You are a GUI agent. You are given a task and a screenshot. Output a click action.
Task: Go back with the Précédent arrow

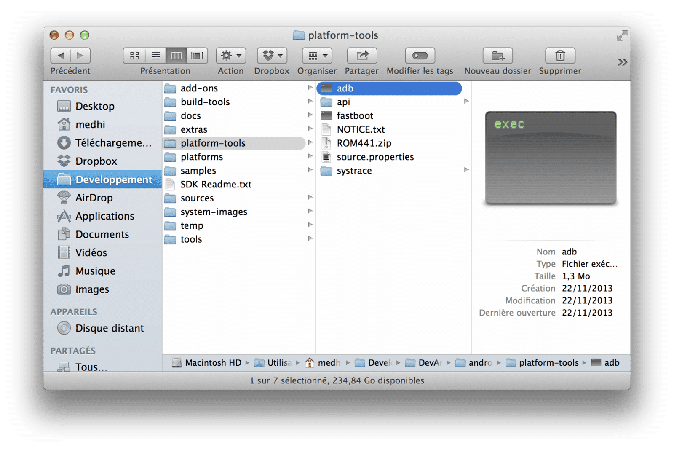pos(61,56)
